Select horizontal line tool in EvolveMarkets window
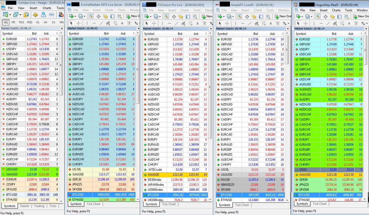Screen dimensions: 369x215 94,23
